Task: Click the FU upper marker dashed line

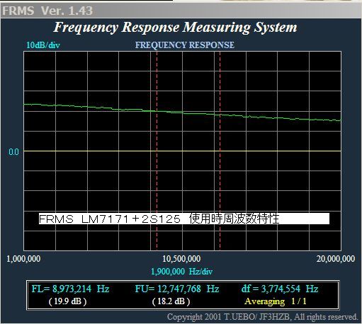Action: pos(220,151)
